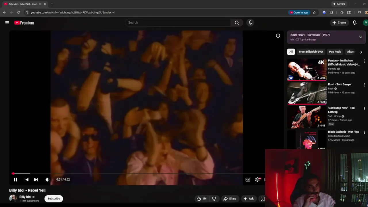Click Open in app chip
Image resolution: width=368 pixels, height=207 pixels.
(299, 12)
